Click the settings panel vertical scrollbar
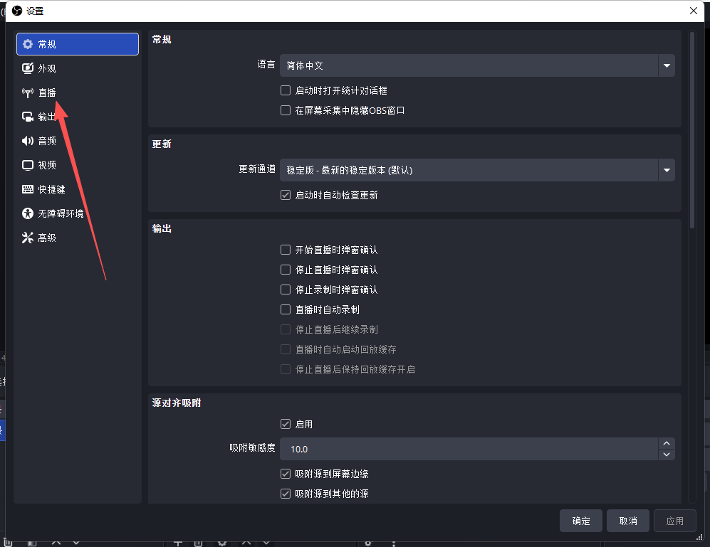710x547 pixels. 691,128
